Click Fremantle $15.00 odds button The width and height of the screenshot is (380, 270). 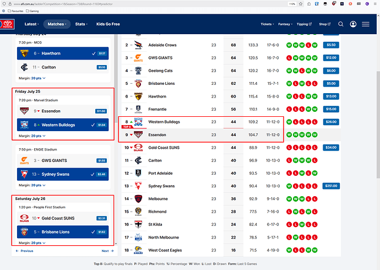(x=331, y=109)
